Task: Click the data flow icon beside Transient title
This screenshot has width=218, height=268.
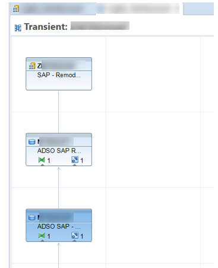Action: (x=18, y=28)
